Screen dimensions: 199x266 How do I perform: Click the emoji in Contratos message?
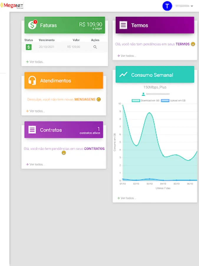tap(64, 153)
